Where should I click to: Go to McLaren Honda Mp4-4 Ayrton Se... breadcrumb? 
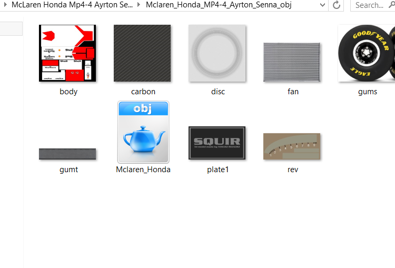[x=72, y=5]
